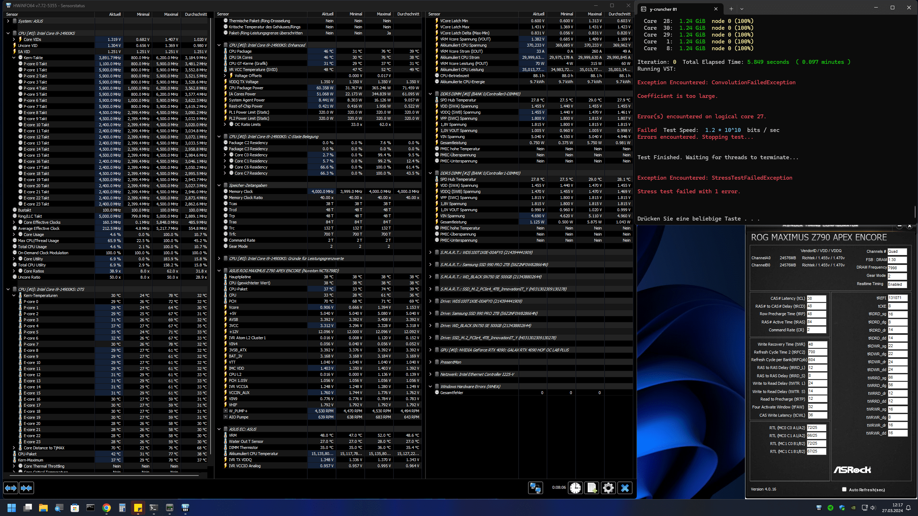Image resolution: width=918 pixels, height=516 pixels.
Task: Click the Maximal column header
Action: coord(171,14)
